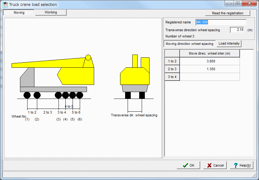Select row header 3 to 4
This screenshot has width=259, height=180.
(x=172, y=77)
